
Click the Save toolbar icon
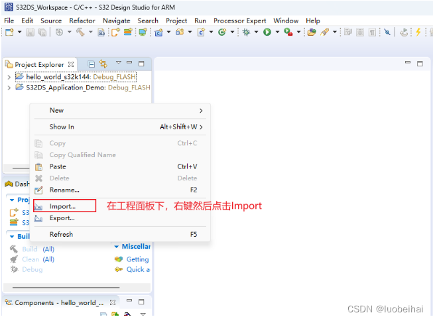click(x=30, y=32)
